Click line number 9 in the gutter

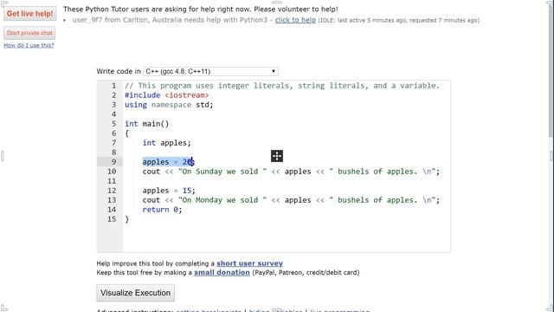click(113, 162)
